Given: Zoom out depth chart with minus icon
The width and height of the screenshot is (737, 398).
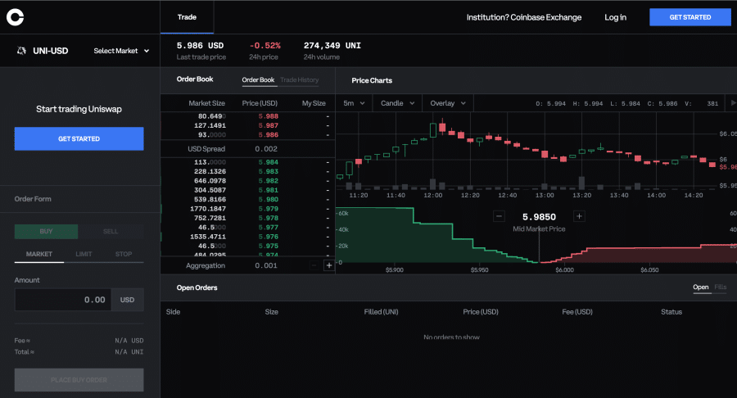Looking at the screenshot, I should [499, 216].
